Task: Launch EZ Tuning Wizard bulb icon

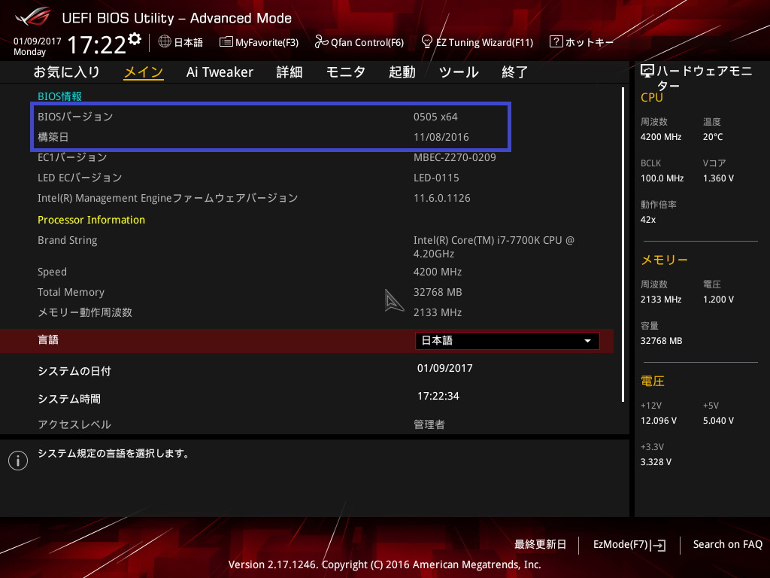Action: 427,41
